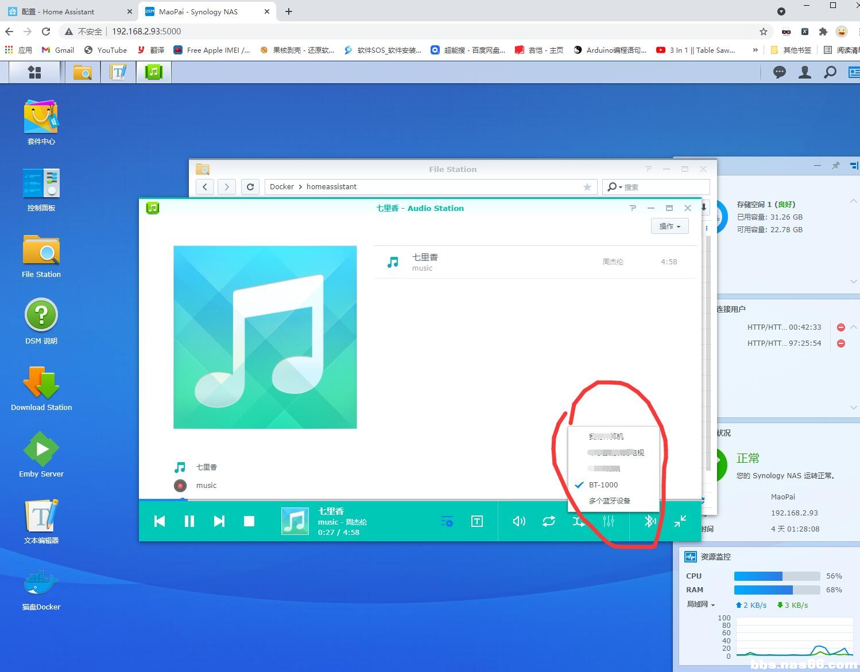Open the 局域网 network dropdown
Screen dimensions: 860x672
[701, 604]
